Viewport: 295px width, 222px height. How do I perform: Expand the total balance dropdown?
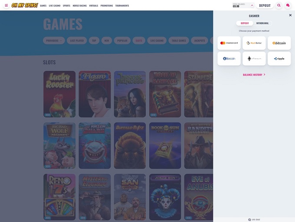[x=243, y=6]
